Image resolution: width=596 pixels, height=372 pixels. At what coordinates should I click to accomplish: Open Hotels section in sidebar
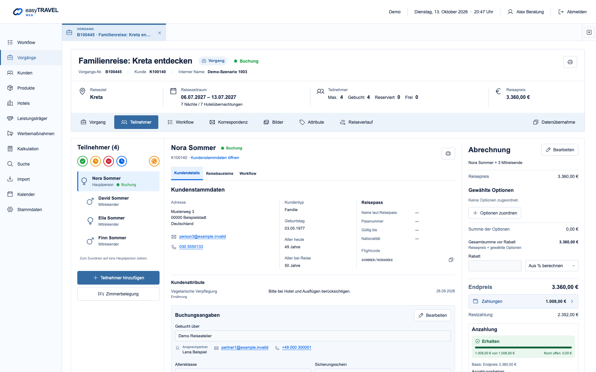point(31,103)
